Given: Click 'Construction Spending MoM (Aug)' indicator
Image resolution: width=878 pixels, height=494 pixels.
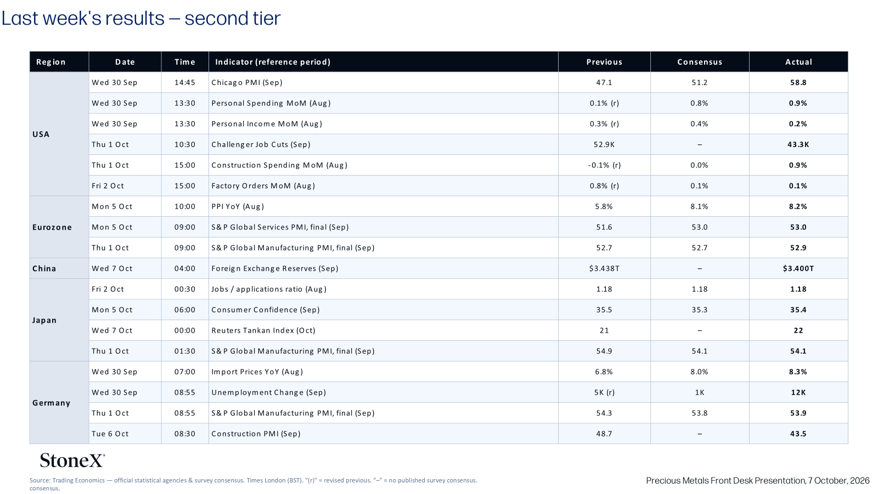Looking at the screenshot, I should click(x=279, y=165).
